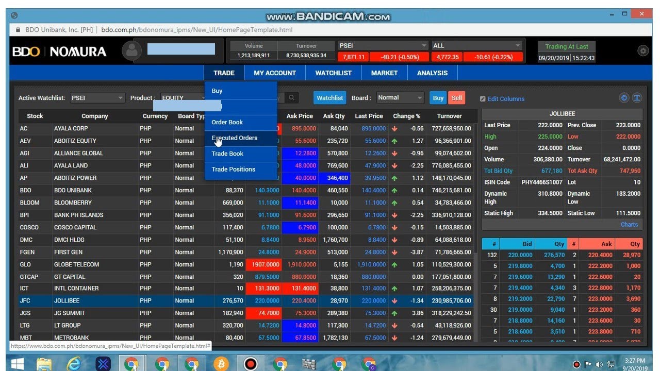Open the Windows Start button

[x=18, y=364]
